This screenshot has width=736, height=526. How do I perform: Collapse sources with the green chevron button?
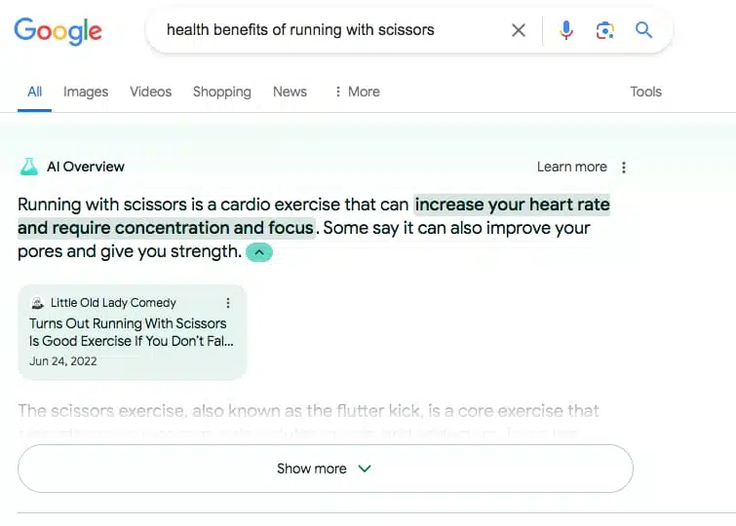(x=259, y=252)
